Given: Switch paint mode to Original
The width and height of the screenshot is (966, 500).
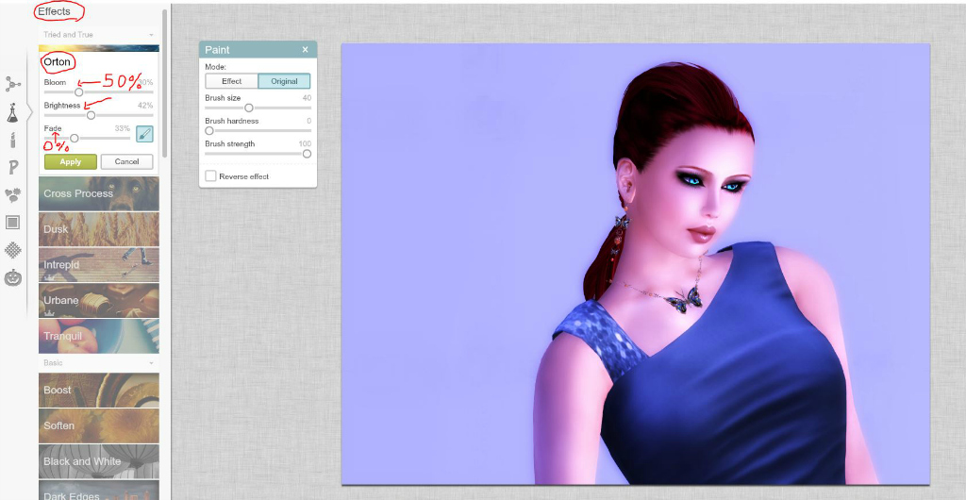Looking at the screenshot, I should (x=284, y=82).
